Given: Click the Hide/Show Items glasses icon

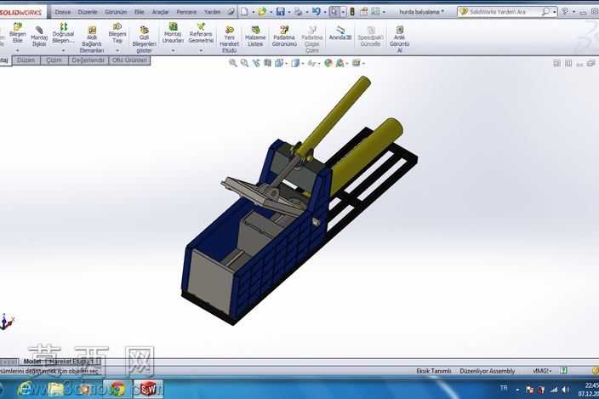Looking at the screenshot, I should point(312,64).
